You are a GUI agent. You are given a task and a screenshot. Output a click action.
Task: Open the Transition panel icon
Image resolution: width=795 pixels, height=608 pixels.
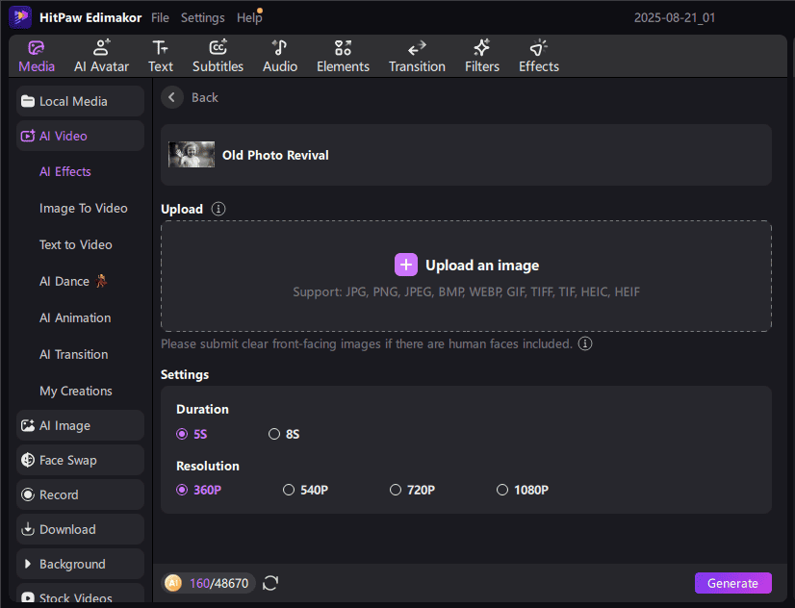(417, 48)
